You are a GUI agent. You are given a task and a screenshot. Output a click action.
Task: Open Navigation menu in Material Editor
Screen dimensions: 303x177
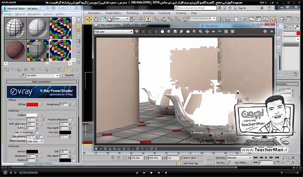pos(34,14)
